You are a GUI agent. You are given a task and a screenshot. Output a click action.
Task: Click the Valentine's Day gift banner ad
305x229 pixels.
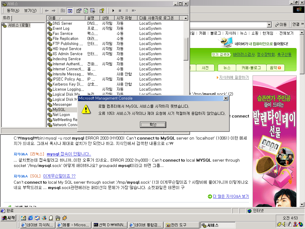coord(275,141)
